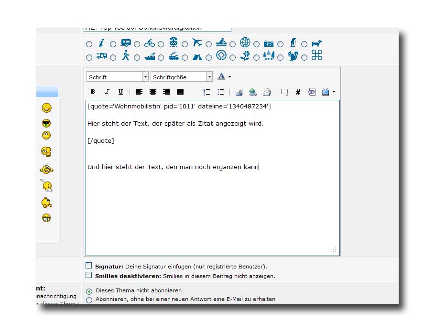Toggle bold formatting
This screenshot has height=332, width=435.
pos(93,92)
